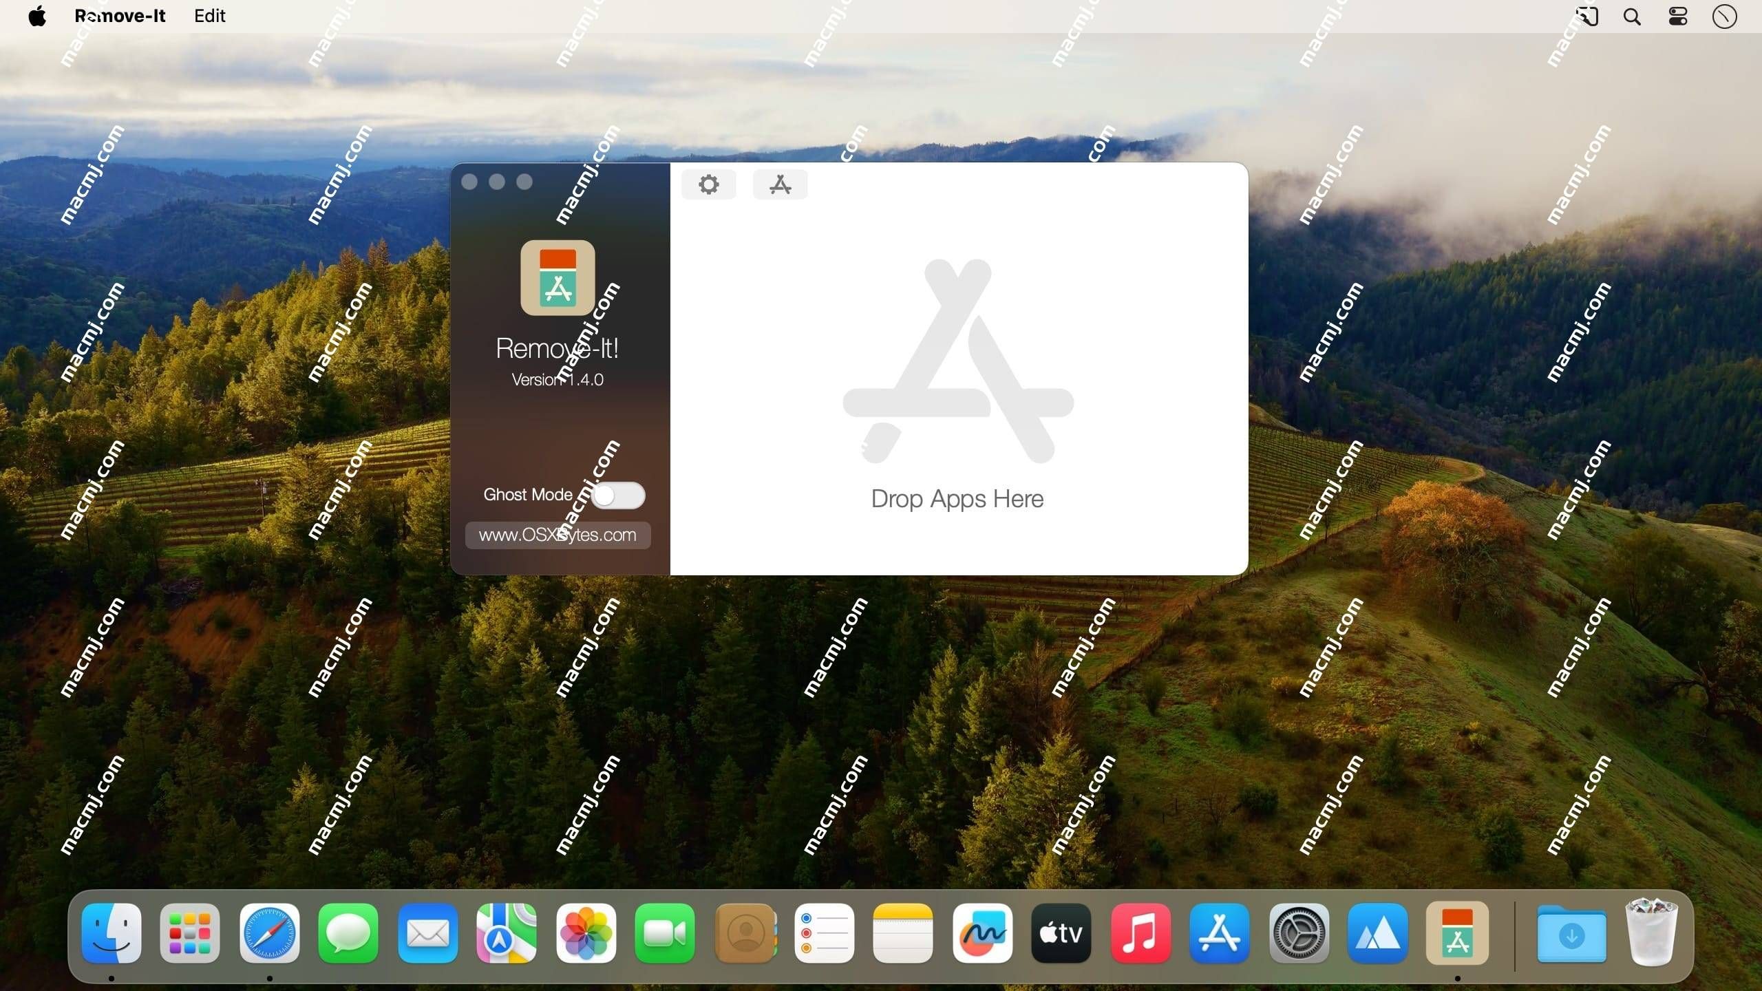Open the gear settings button in Remove-It
This screenshot has width=1762, height=991.
tap(708, 184)
